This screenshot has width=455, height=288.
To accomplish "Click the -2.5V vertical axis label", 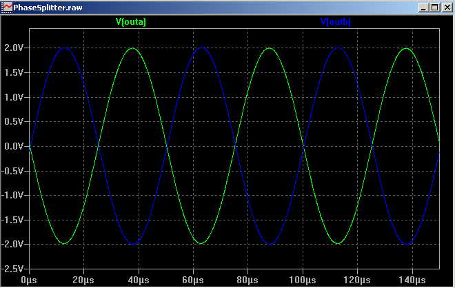I will click(x=12, y=269).
